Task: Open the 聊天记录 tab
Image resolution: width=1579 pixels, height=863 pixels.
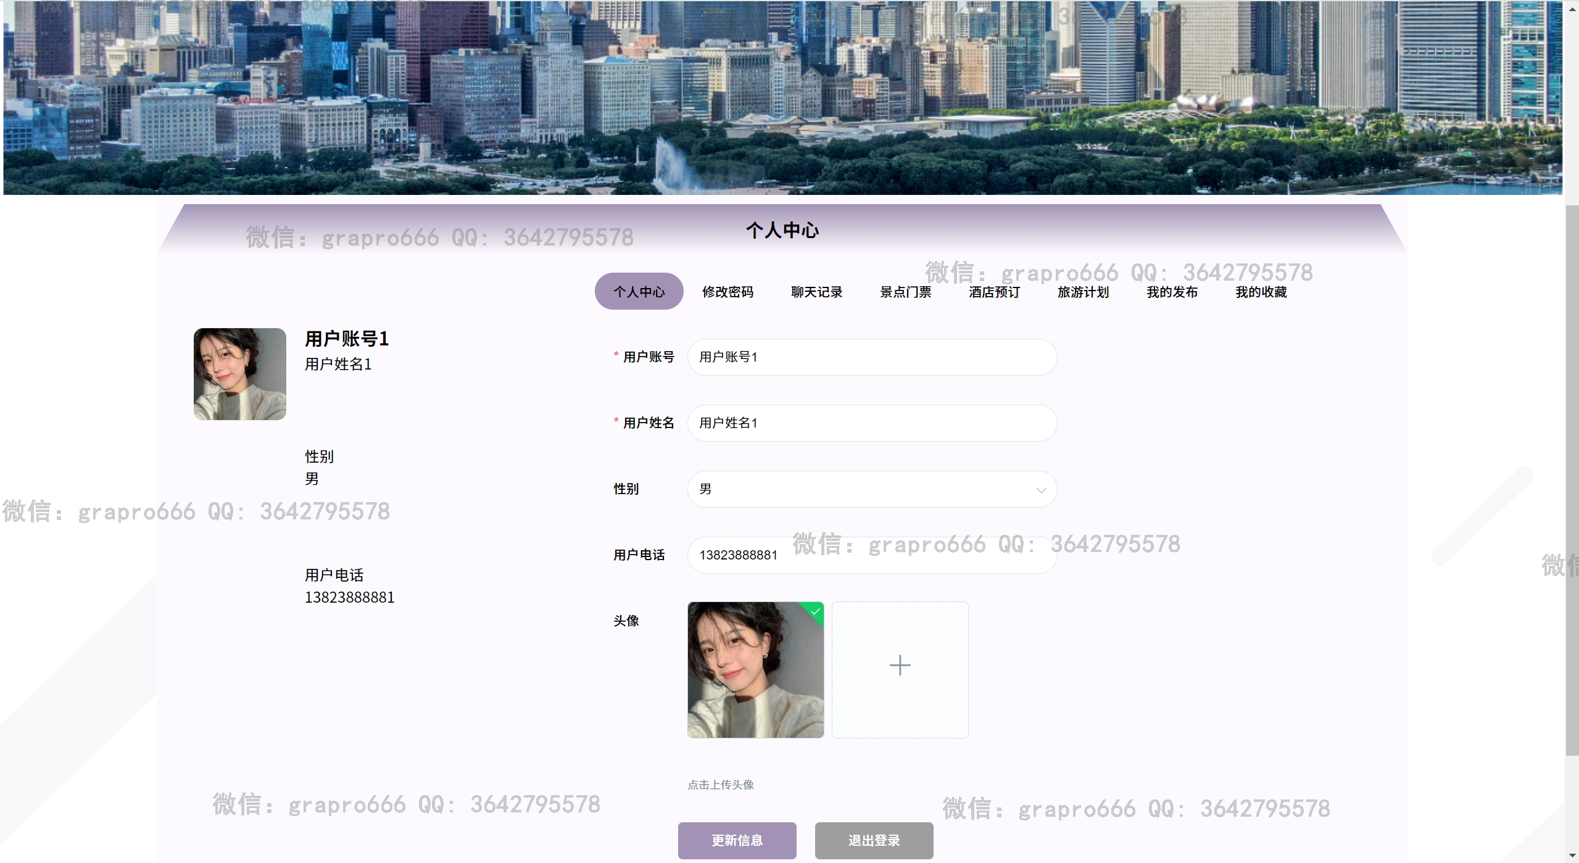Action: click(x=816, y=292)
